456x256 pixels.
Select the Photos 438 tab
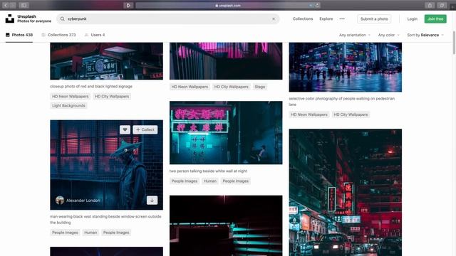pyautogui.click(x=19, y=35)
